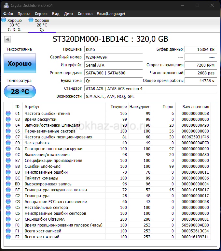Screen dimensions: 221x251
Task: Click status orb of attribute 01 read errors
Action: coord(8,114)
